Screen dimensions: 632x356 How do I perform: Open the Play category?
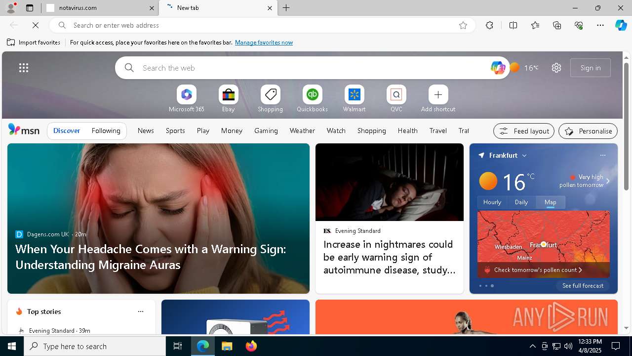pos(203,131)
